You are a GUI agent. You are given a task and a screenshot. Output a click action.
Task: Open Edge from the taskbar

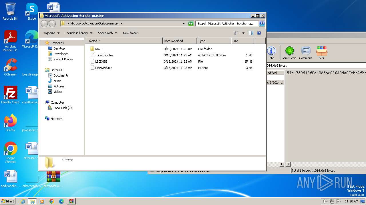tap(61, 201)
